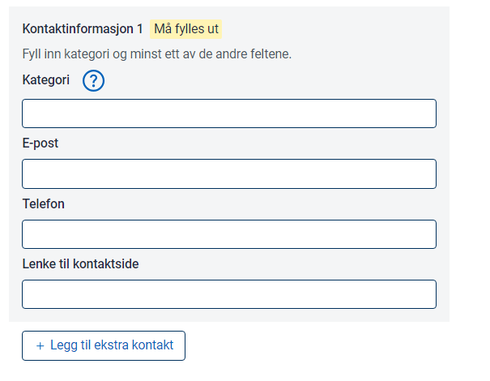Screen dimensions: 490x381
Task: Place cursor in the email address box
Action: [228, 173]
